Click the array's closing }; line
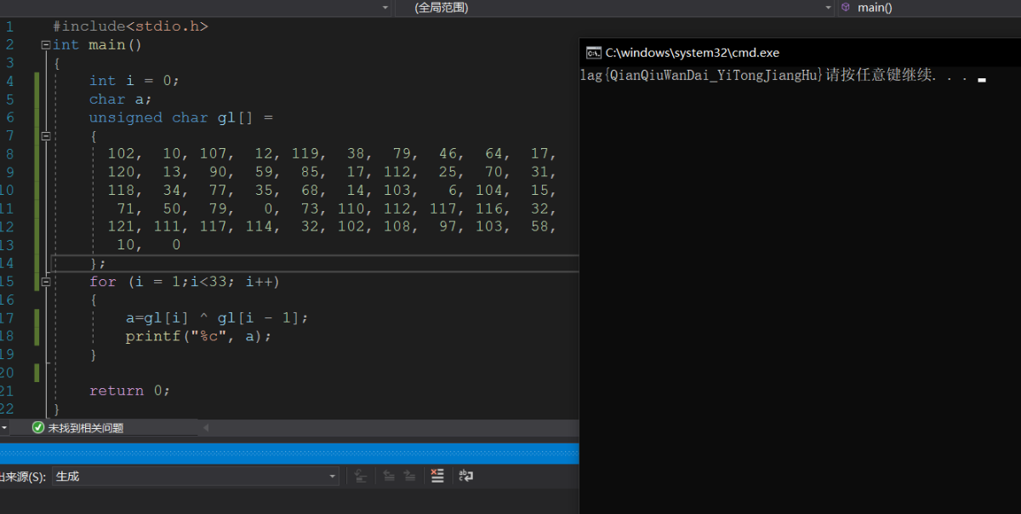 point(98,263)
